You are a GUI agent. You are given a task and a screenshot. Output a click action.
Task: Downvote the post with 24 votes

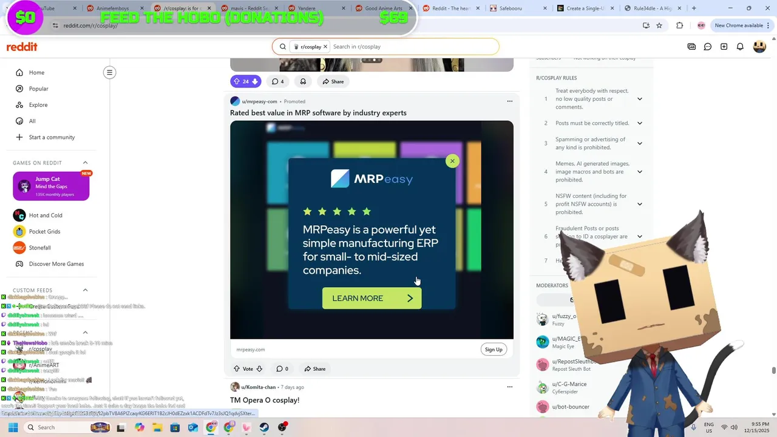pos(255,81)
